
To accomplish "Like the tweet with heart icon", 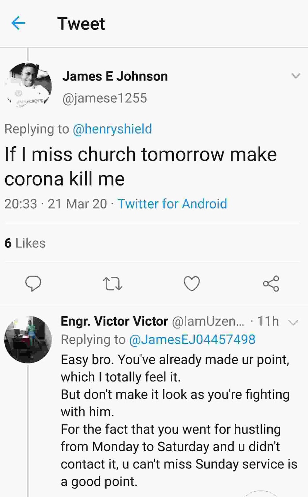I will coord(192,284).
